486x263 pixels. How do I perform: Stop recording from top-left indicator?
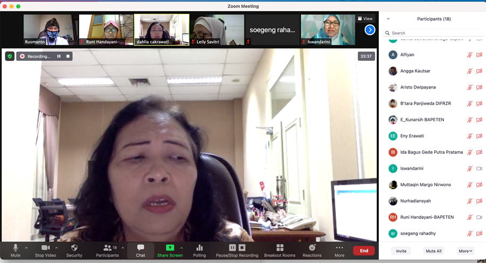click(68, 56)
